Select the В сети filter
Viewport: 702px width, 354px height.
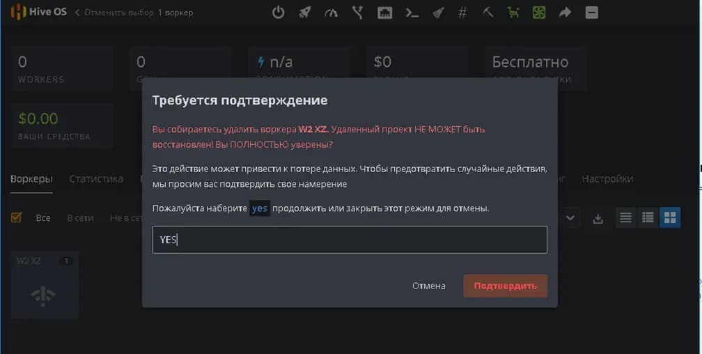[x=80, y=218]
